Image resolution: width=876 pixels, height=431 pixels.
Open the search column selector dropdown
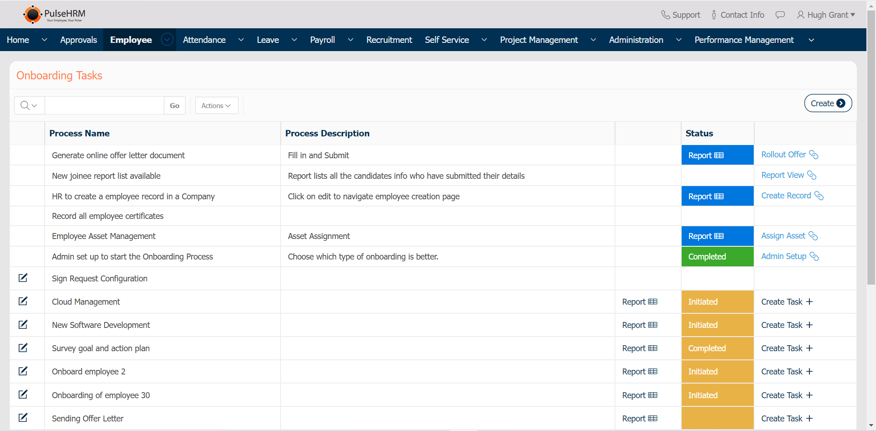[29, 105]
